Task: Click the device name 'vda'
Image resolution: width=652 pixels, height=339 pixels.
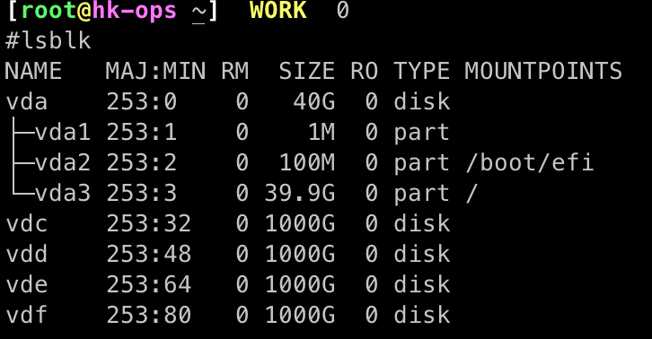Action: (27, 101)
